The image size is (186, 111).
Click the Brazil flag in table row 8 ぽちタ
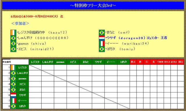tap(13, 106)
